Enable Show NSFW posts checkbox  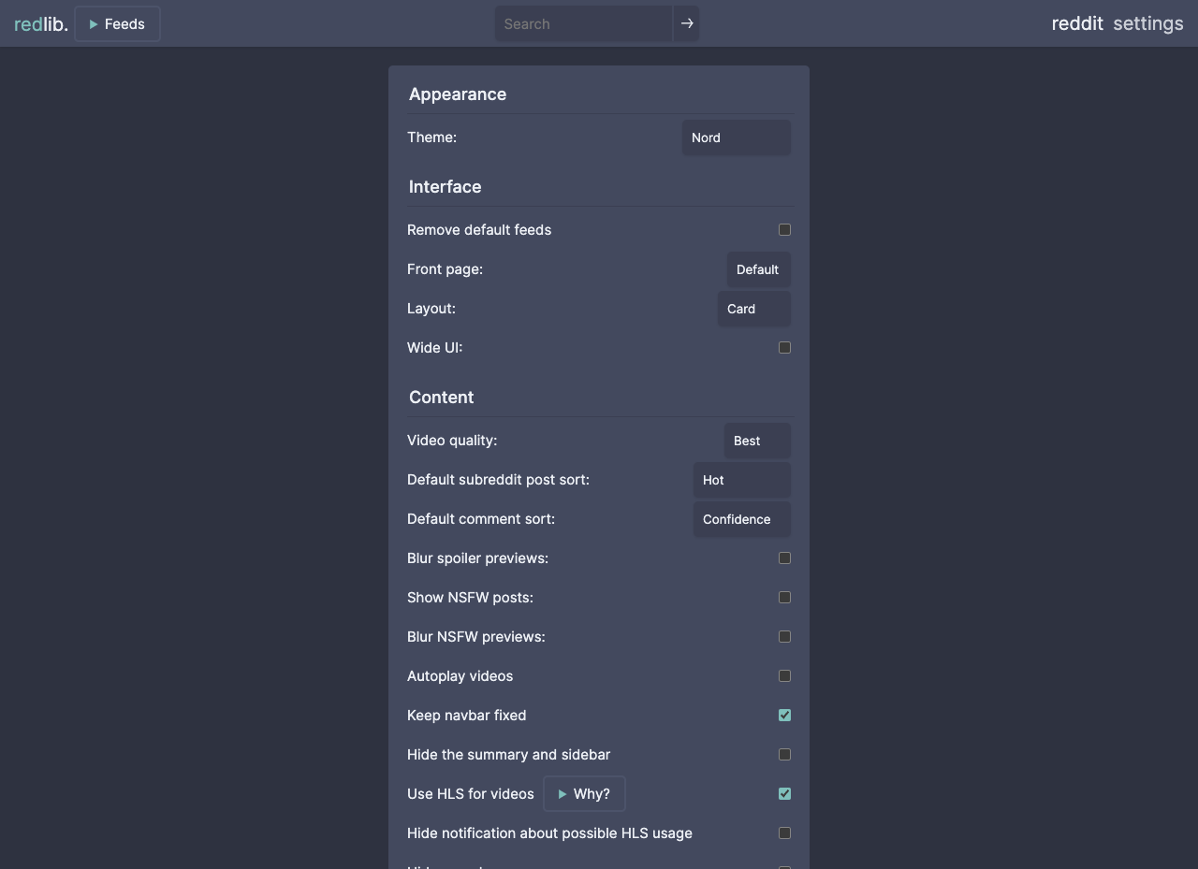784,597
